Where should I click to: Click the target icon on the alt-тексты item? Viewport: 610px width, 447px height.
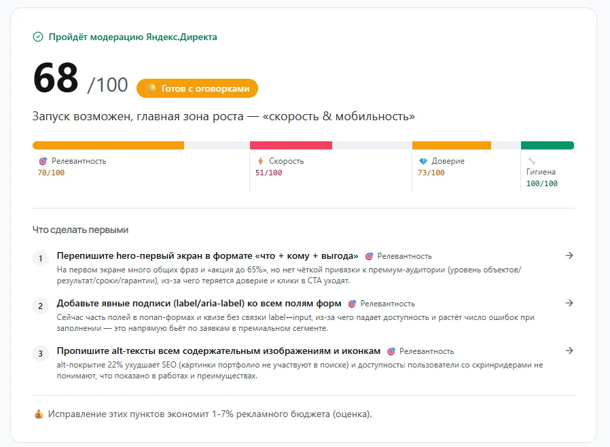point(391,351)
